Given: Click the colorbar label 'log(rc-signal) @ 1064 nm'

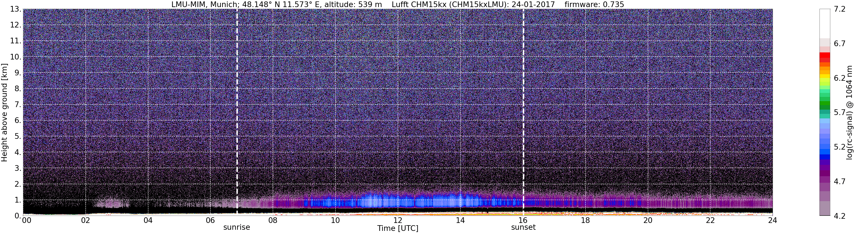Looking at the screenshot, I should (850, 112).
